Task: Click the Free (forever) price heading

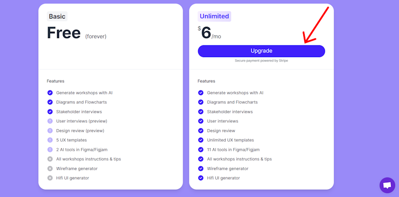Action: 77,33
